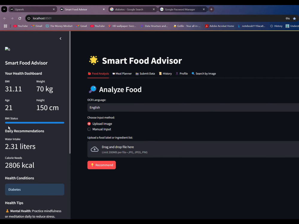Click the Recommend button

101,165
